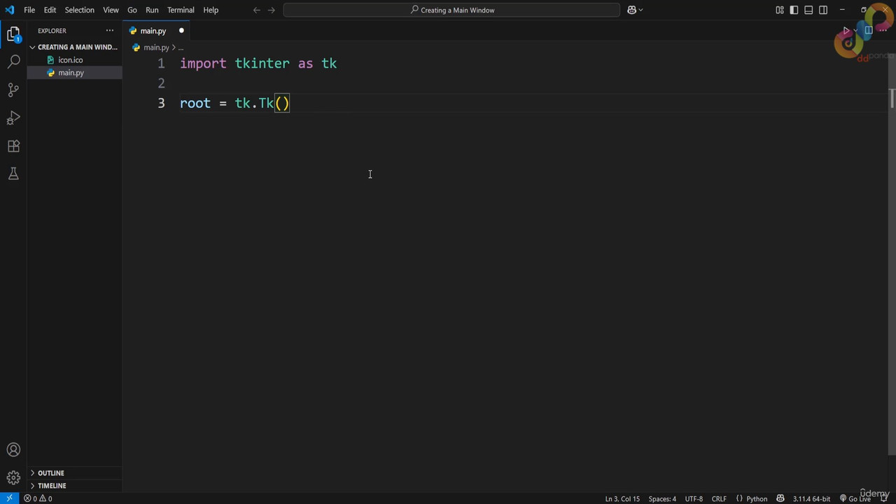Click the breadcrumb ellipsis symbol
The width and height of the screenshot is (896, 504).
pos(181,48)
